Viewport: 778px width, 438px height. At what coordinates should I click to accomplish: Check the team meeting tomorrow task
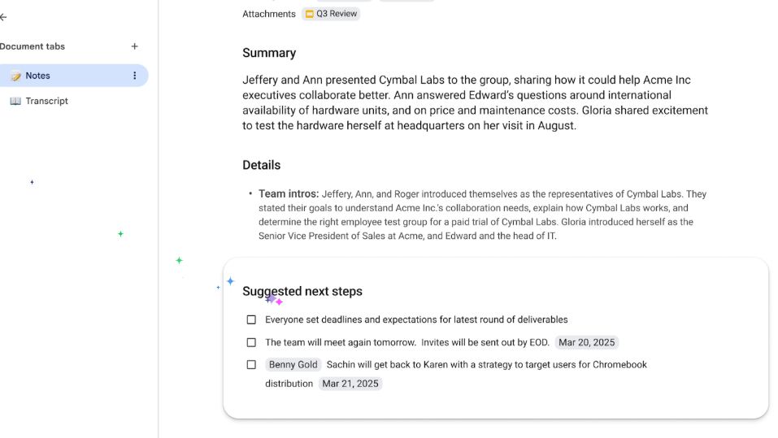251,343
